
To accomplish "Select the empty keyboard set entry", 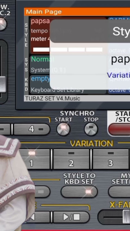I will [x=40, y=79].
